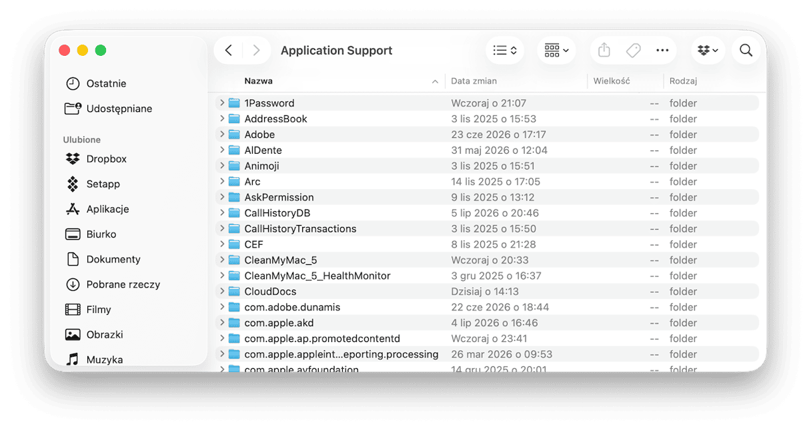
Task: Sort by the Wielkość column header
Action: [612, 81]
